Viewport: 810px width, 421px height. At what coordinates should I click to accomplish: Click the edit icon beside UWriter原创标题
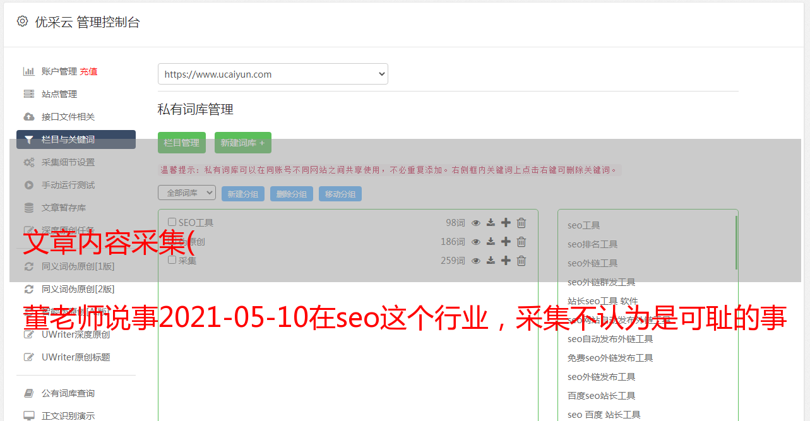[x=29, y=357]
